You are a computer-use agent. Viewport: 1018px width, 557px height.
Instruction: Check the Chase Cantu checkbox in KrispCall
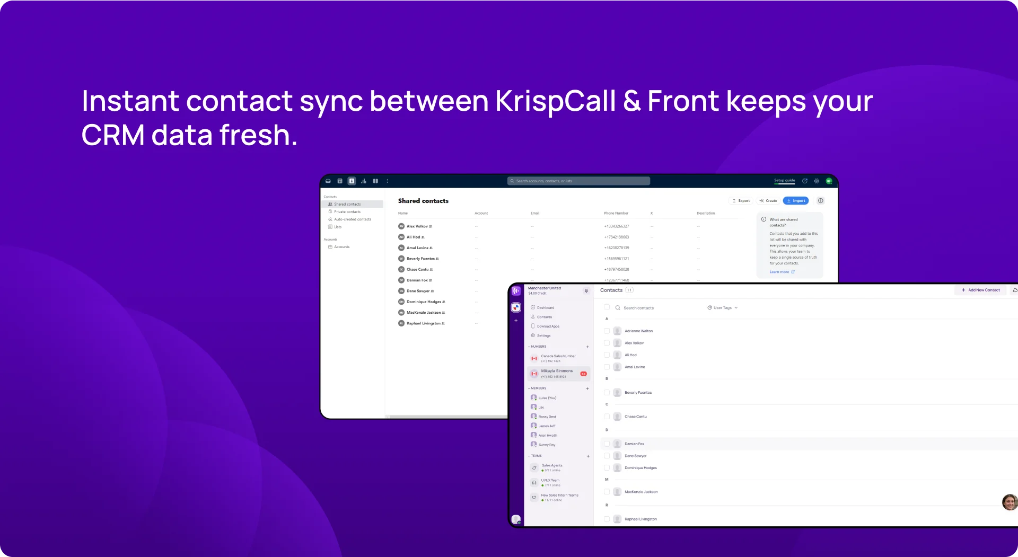point(607,417)
